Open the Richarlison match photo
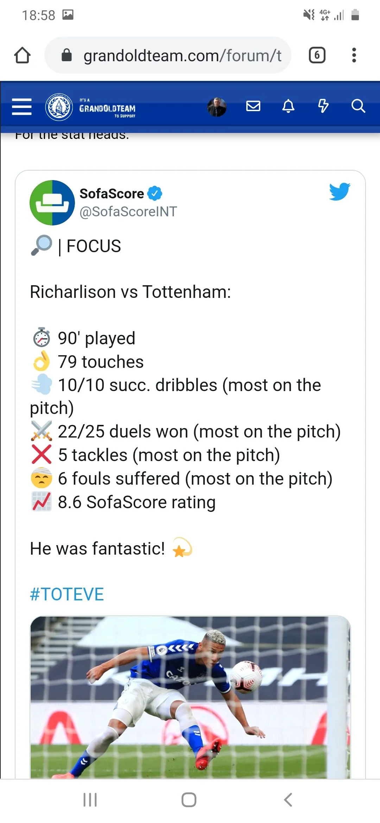Viewport: 380px width, 823px height. coord(190,697)
